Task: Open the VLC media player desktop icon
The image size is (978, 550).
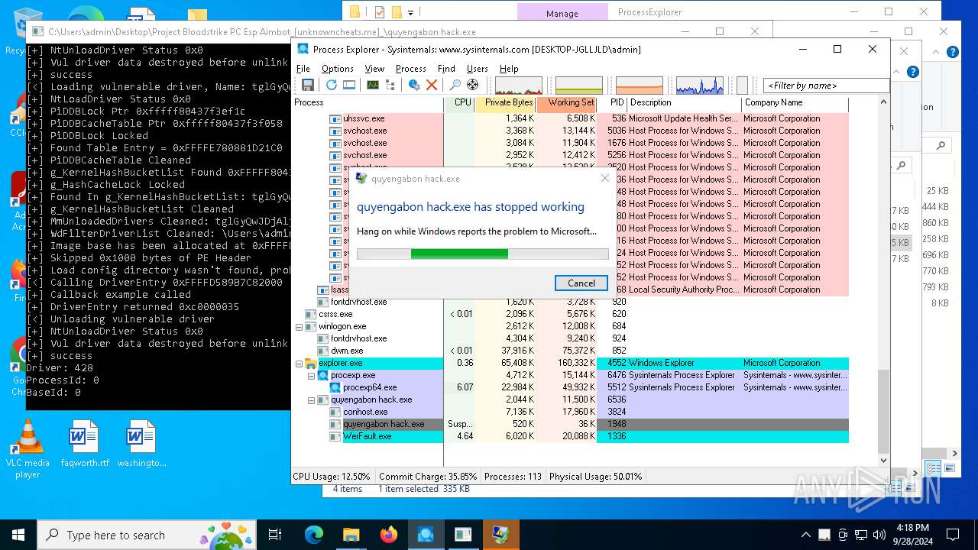Action: [28, 449]
